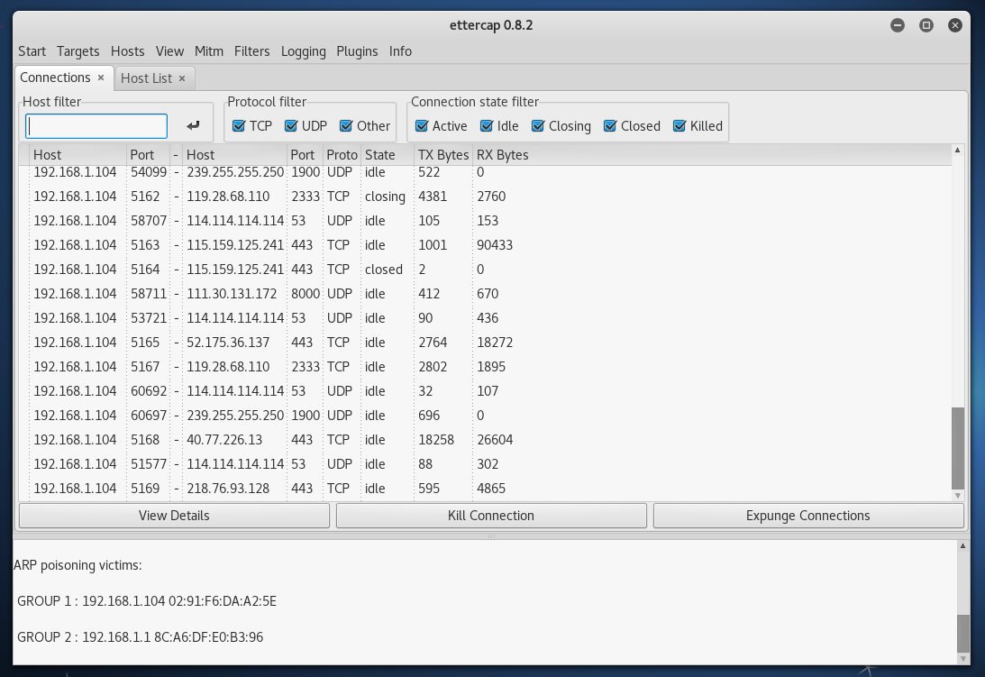Click the View Details button
This screenshot has height=677, width=985.
coord(174,516)
